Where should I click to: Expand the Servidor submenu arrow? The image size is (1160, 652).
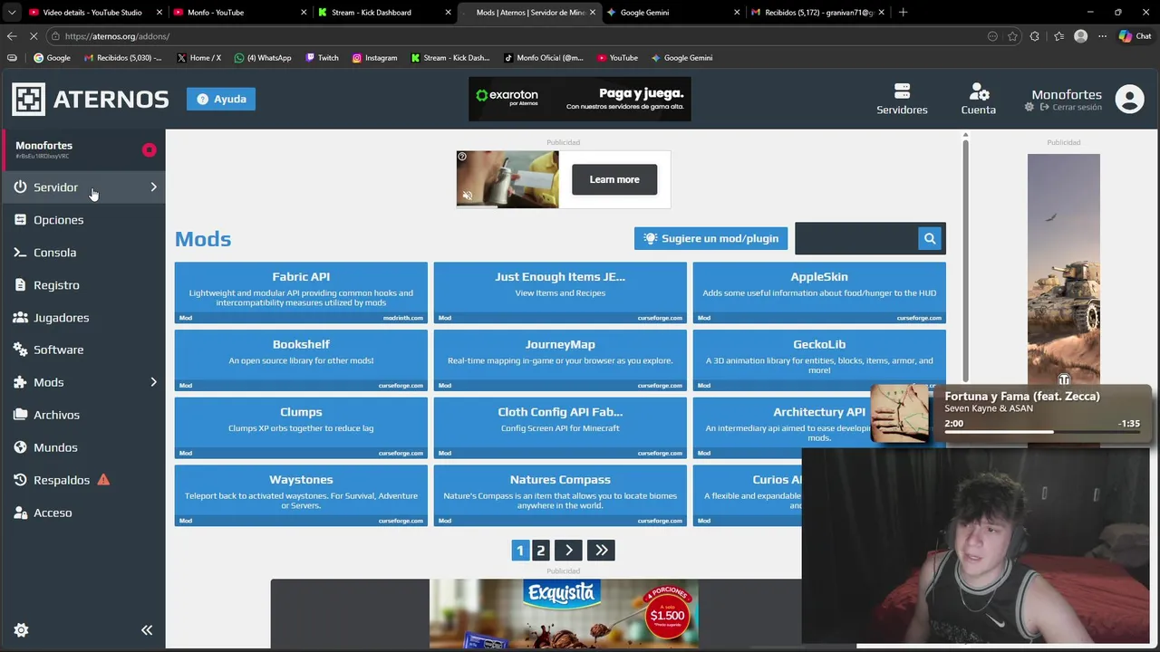tap(153, 187)
